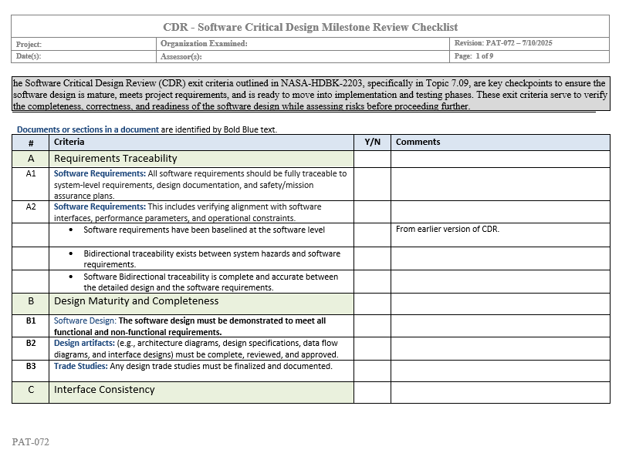Click the CDR checklist title heading

[x=310, y=27]
